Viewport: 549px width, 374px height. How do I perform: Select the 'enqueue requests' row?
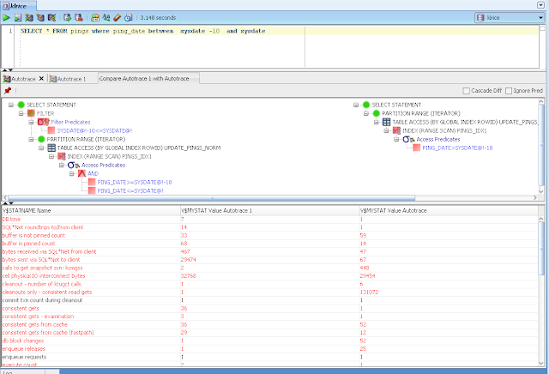(269, 357)
